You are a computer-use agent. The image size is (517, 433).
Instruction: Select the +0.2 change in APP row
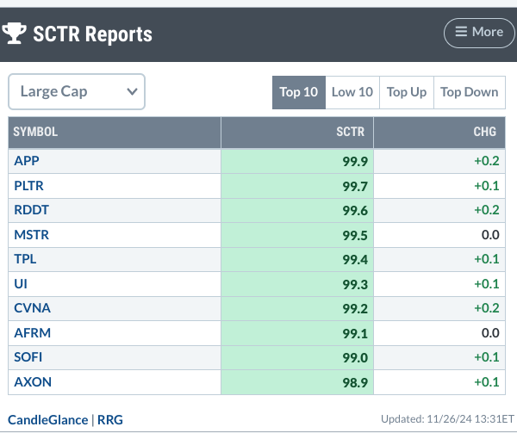coord(487,161)
